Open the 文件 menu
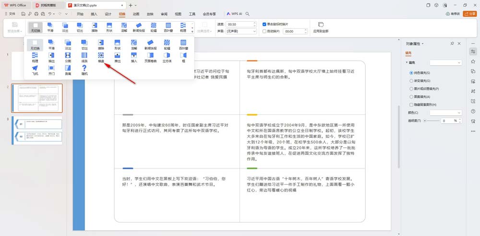 point(10,14)
